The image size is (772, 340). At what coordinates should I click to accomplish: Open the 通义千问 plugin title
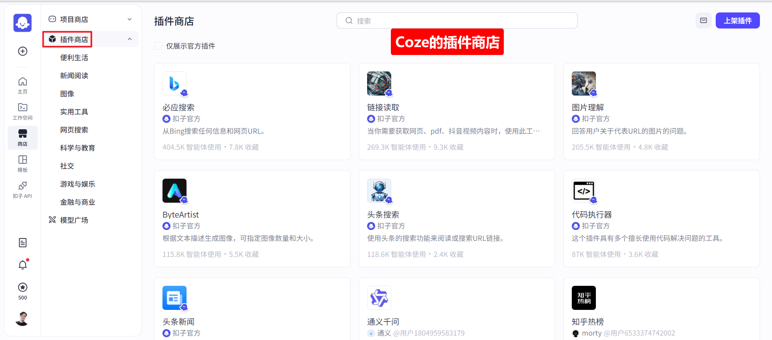tap(383, 322)
